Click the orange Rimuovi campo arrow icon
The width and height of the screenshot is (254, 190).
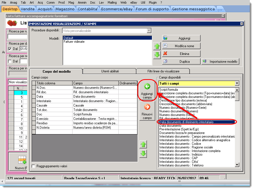(x=147, y=107)
